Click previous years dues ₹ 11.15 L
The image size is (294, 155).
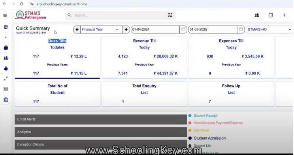click(79, 73)
